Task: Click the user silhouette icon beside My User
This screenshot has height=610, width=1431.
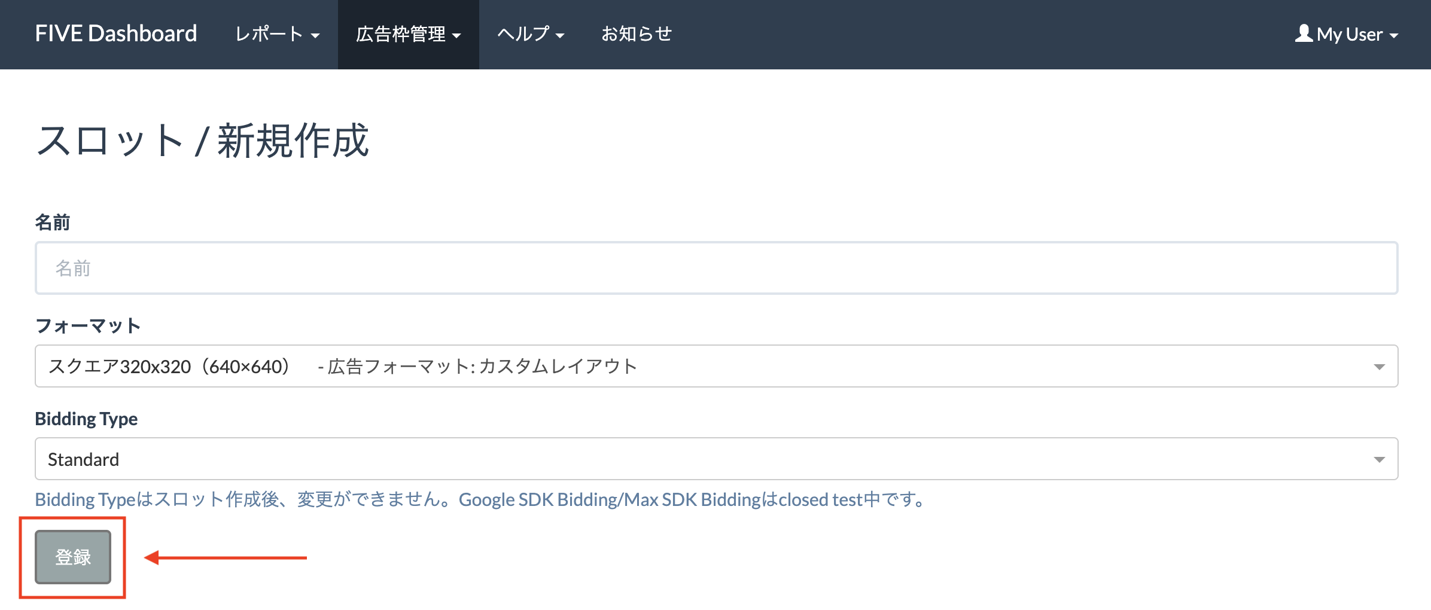Action: 1303,33
